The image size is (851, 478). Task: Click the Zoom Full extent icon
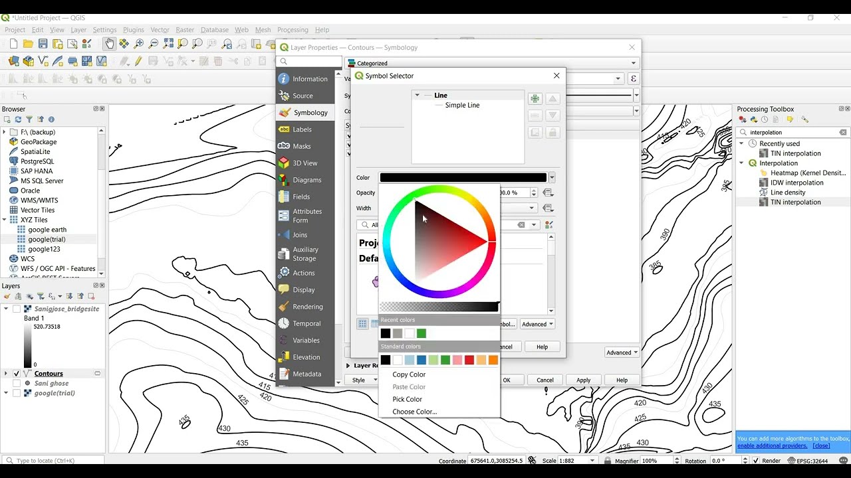168,44
